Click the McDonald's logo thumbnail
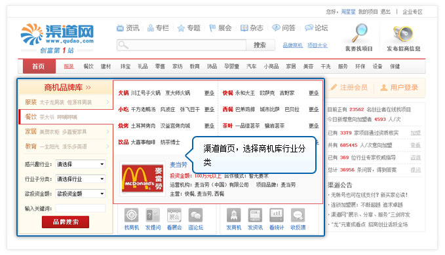The image size is (445, 255). click(142, 178)
